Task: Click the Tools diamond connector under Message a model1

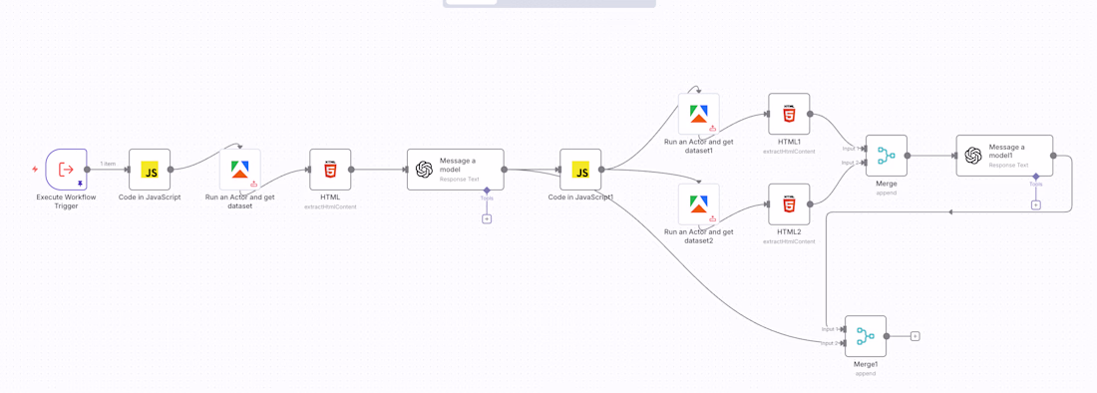Action: 1036,177
